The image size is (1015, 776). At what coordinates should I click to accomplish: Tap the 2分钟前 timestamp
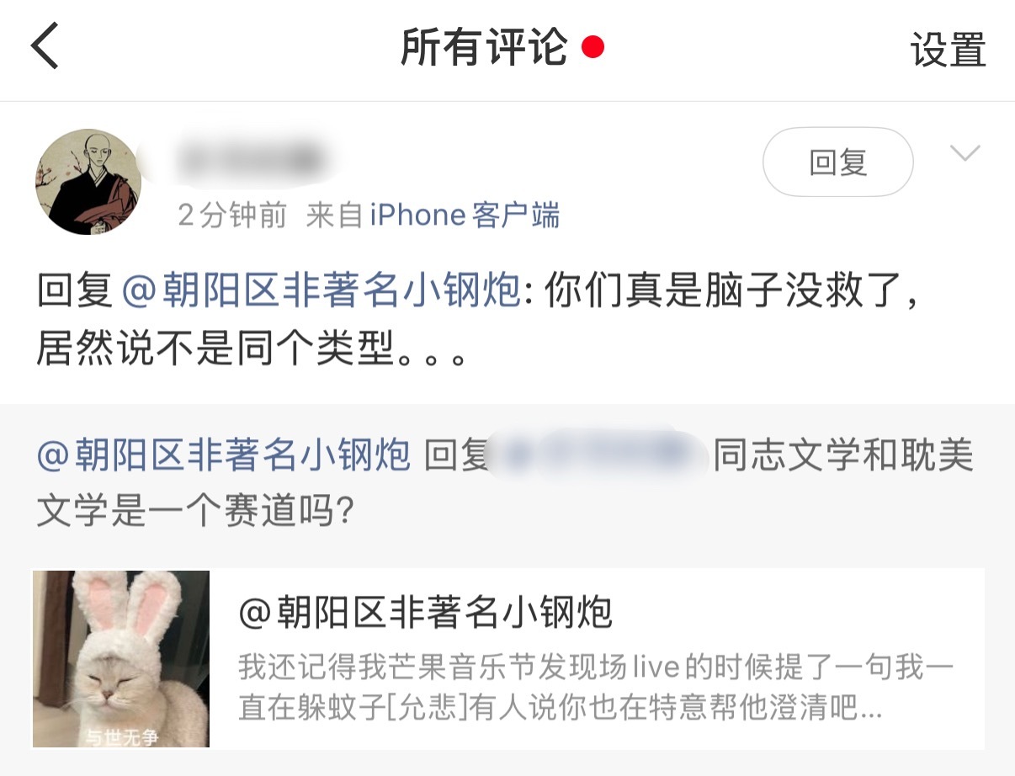(x=232, y=215)
